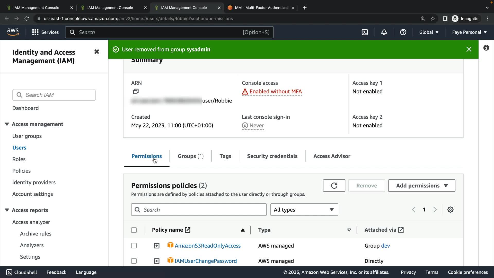Viewport: 494px width, 278px height.
Task: Expand the Add permissions dropdown
Action: pyautogui.click(x=421, y=186)
